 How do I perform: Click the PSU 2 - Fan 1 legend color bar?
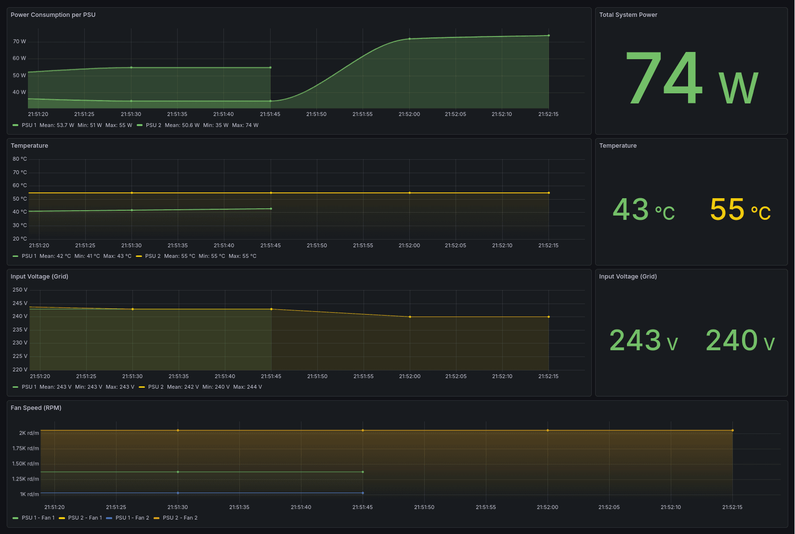coord(61,518)
